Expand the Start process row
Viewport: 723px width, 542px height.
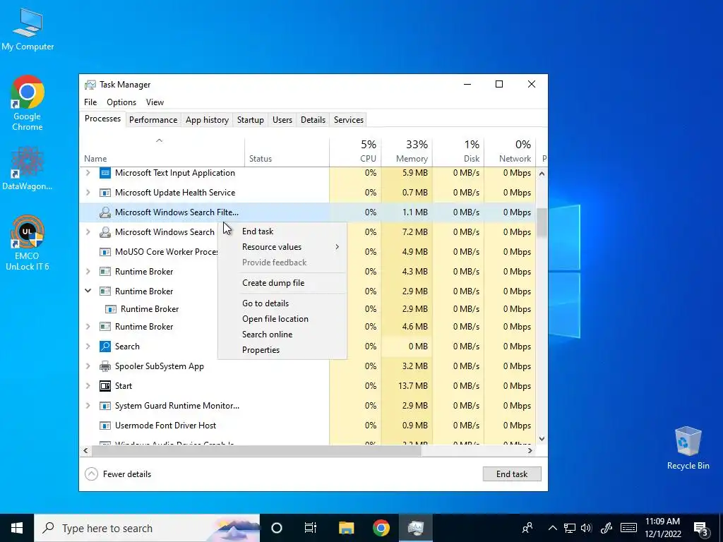88,386
